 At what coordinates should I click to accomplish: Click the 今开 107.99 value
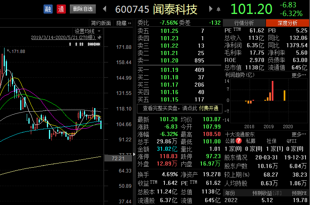[212, 127]
